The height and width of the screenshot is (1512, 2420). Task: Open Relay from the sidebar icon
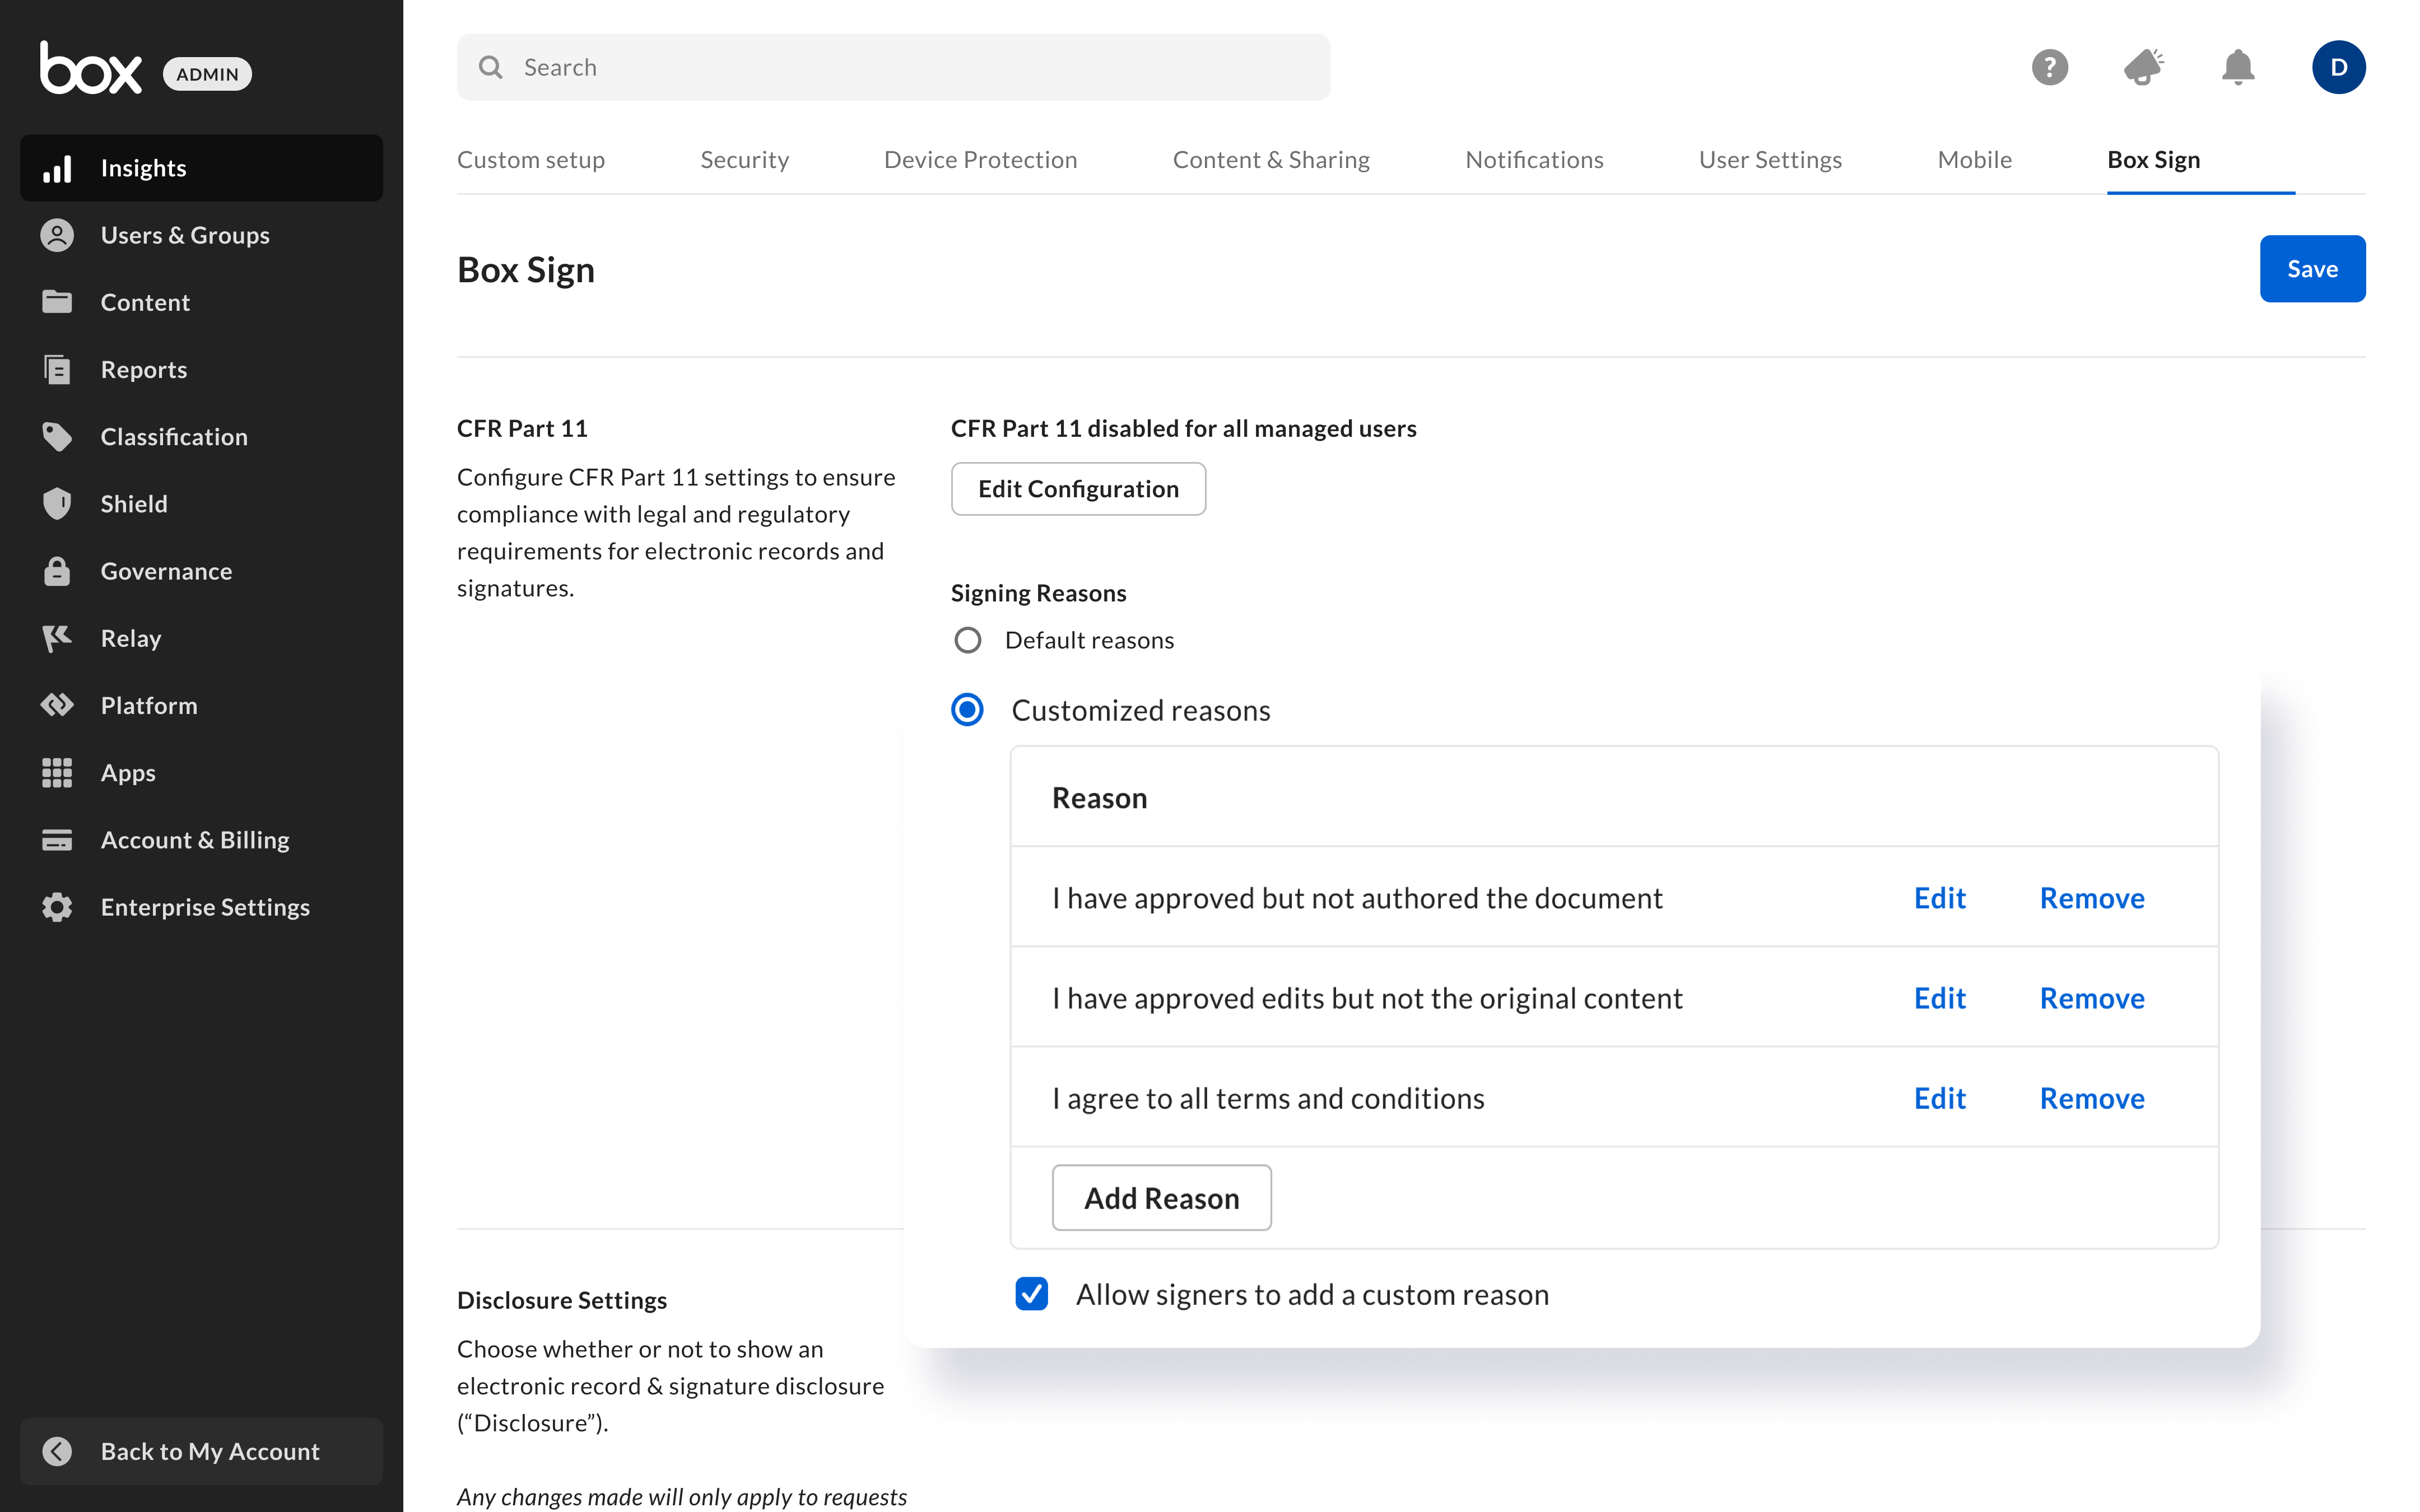57,638
